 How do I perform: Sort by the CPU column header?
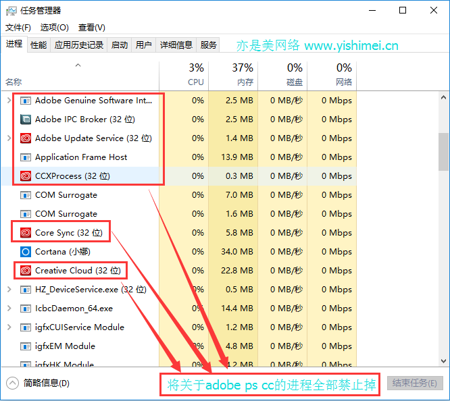[184, 76]
